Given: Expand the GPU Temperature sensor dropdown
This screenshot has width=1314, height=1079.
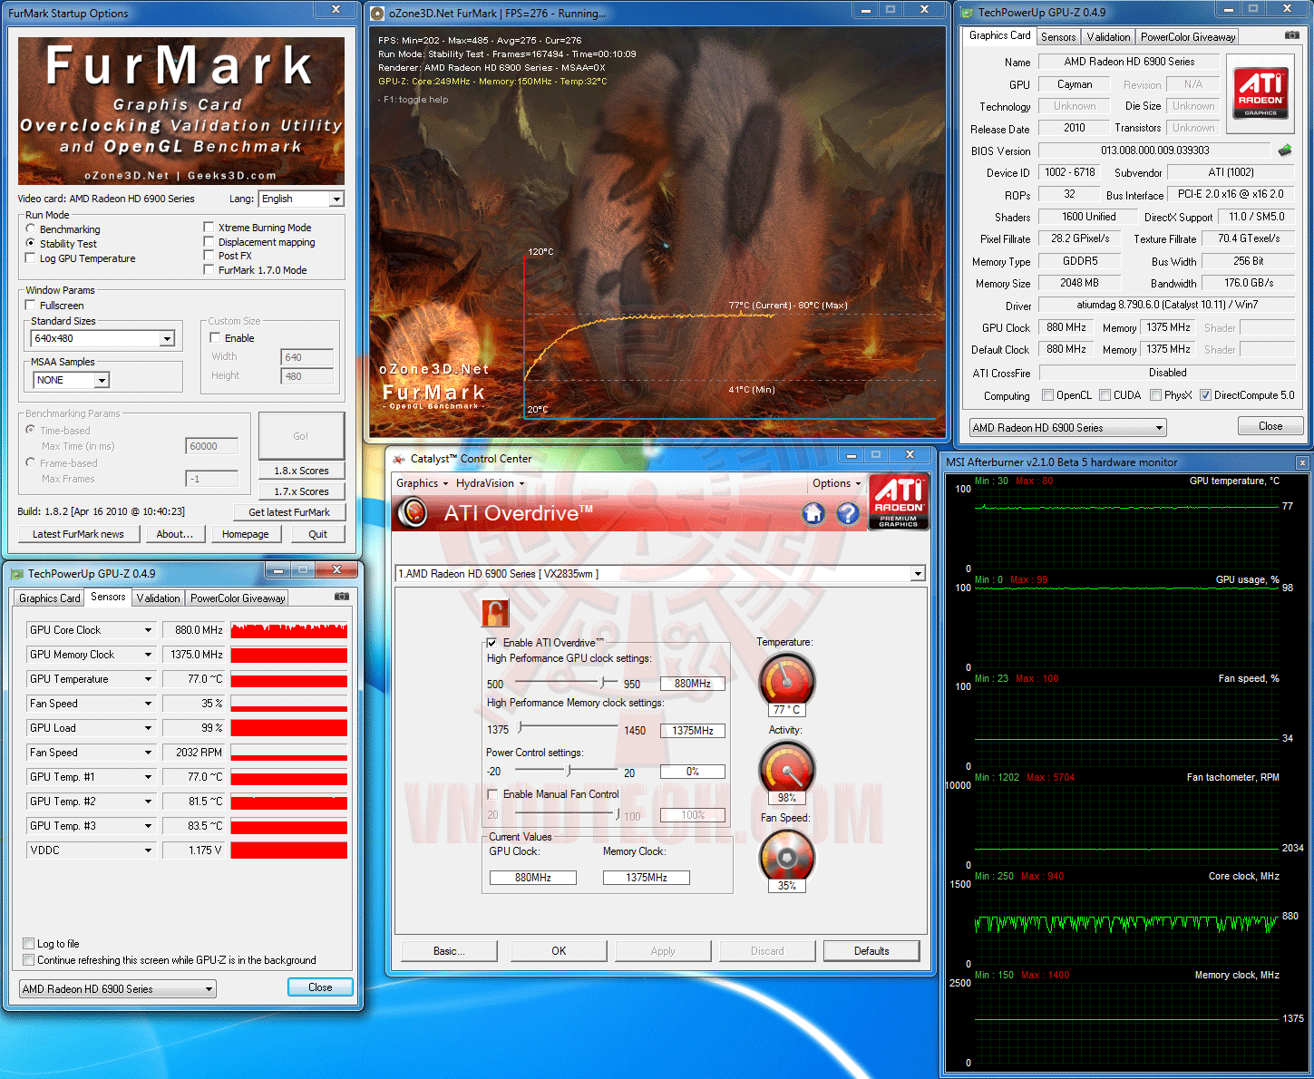Looking at the screenshot, I should pos(148,679).
